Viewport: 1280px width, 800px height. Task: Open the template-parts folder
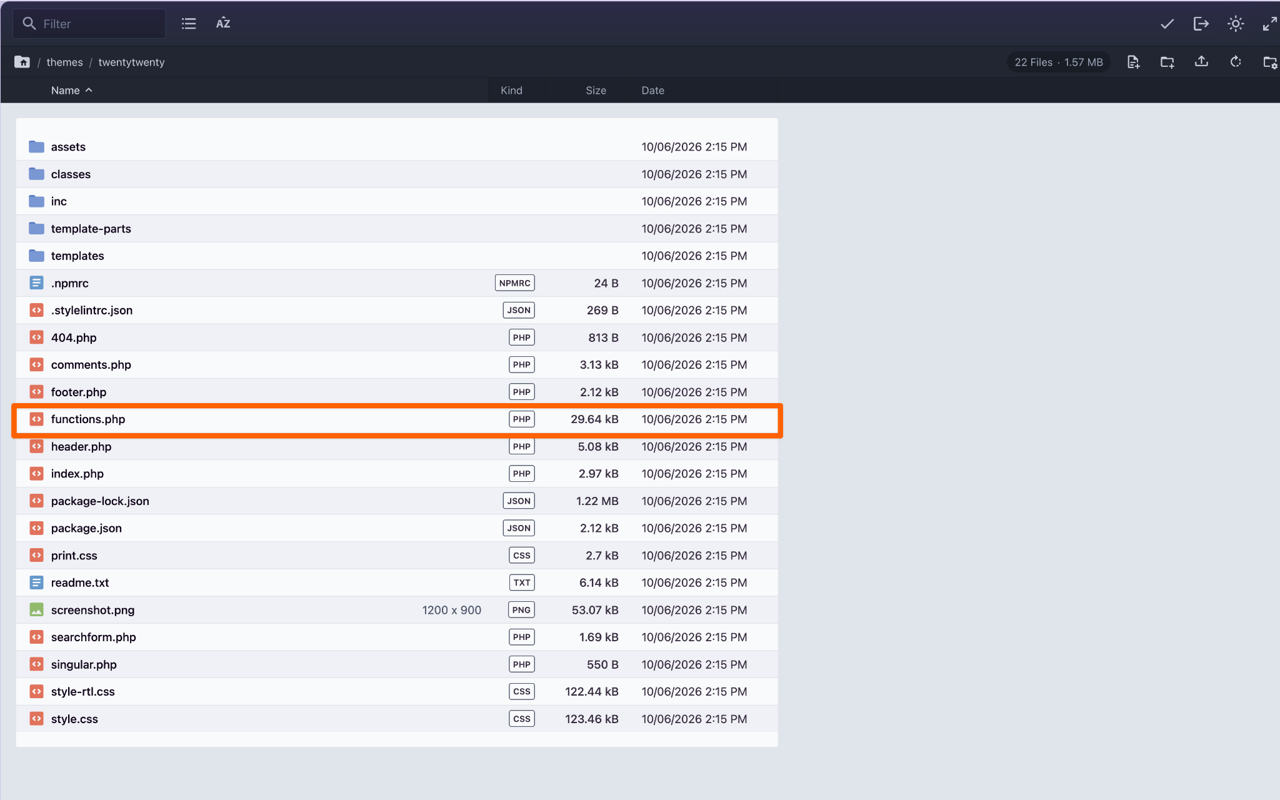coord(397,229)
